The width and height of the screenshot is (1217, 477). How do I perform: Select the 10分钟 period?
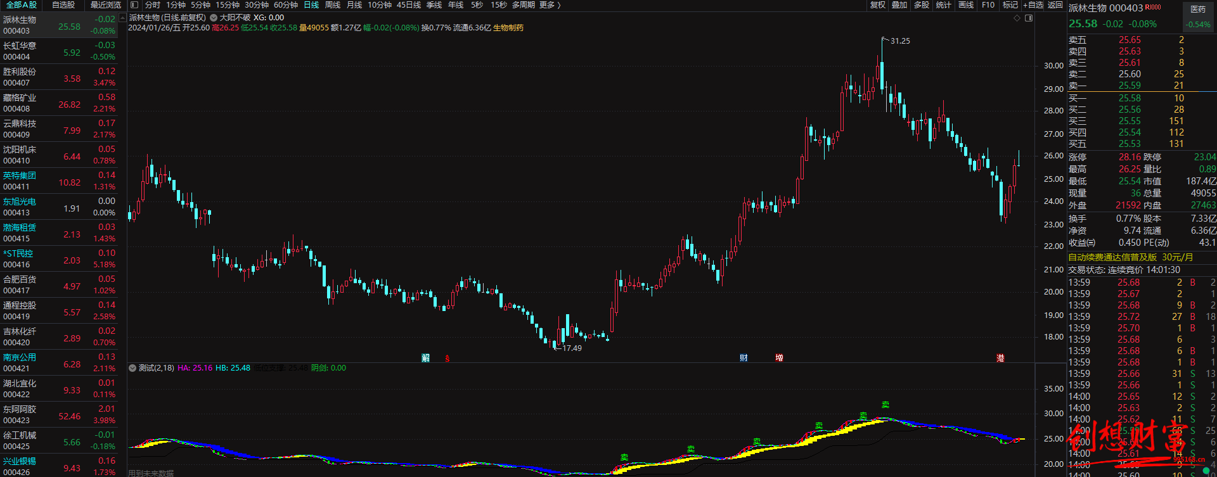click(x=380, y=5)
